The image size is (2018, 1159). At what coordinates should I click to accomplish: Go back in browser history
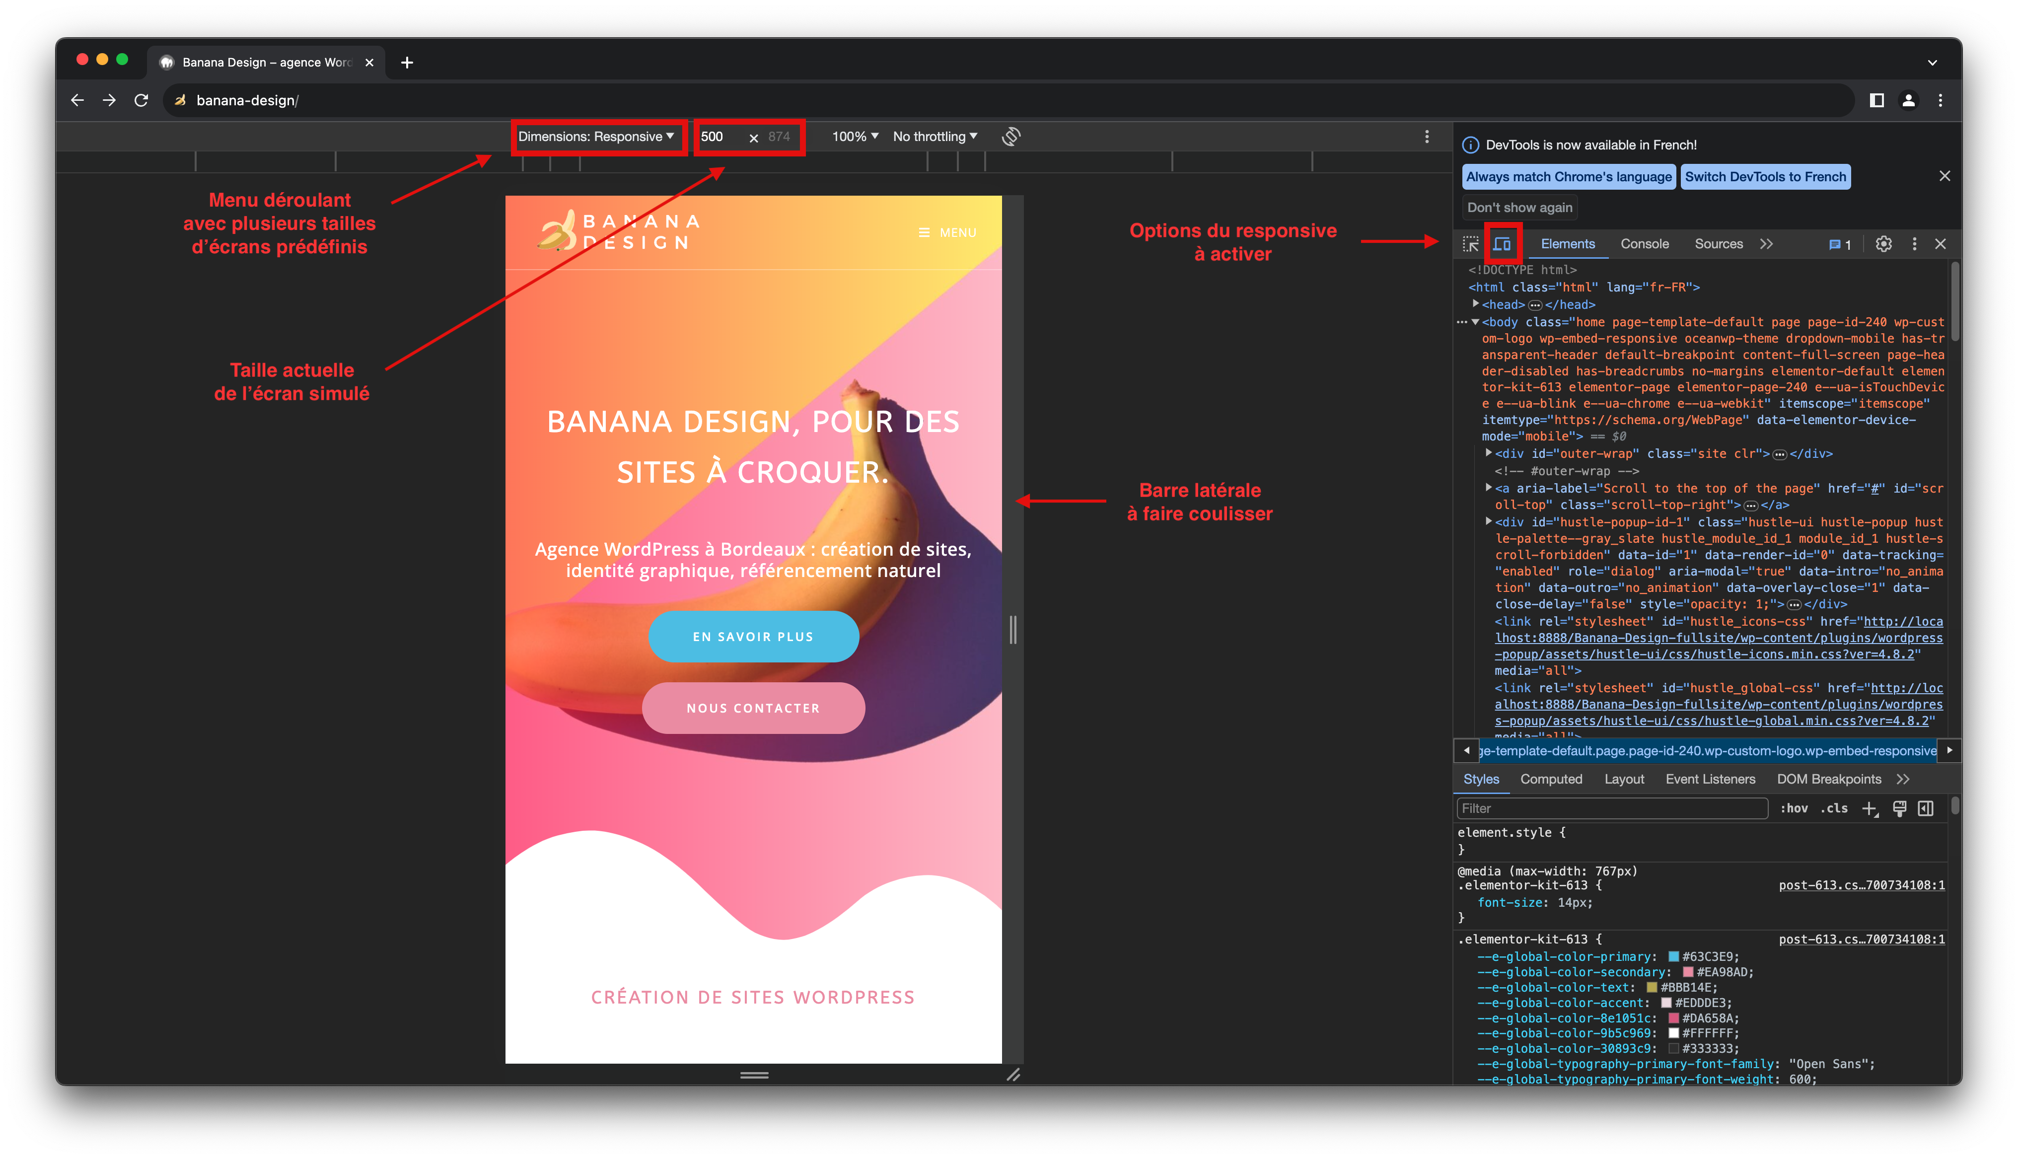point(77,100)
